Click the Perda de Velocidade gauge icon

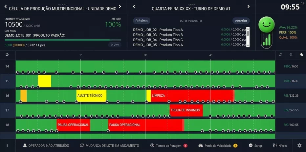(201, 145)
